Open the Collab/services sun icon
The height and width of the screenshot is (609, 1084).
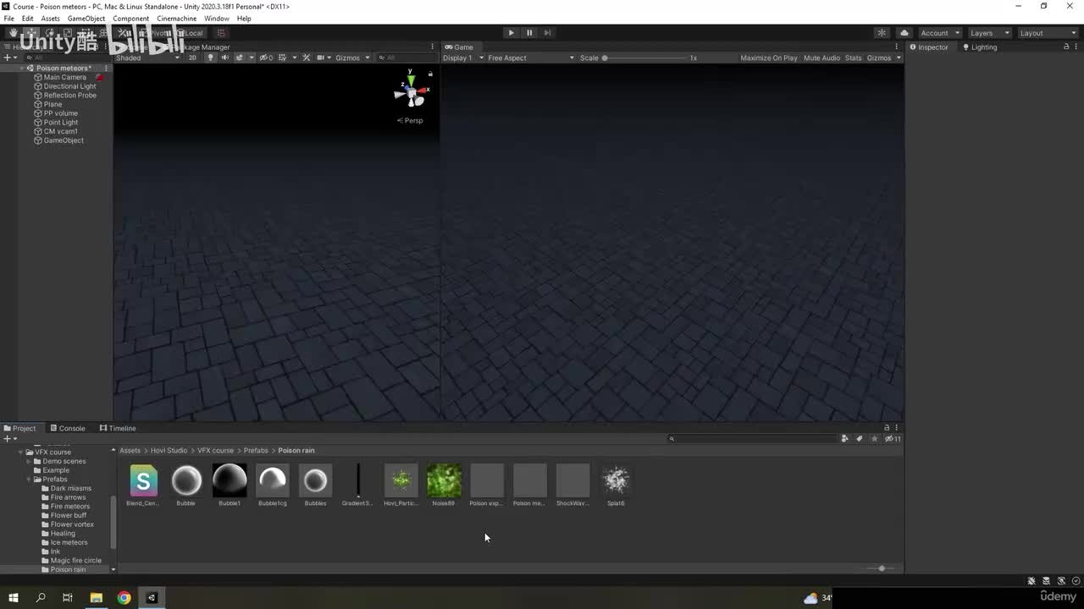pyautogui.click(x=882, y=33)
